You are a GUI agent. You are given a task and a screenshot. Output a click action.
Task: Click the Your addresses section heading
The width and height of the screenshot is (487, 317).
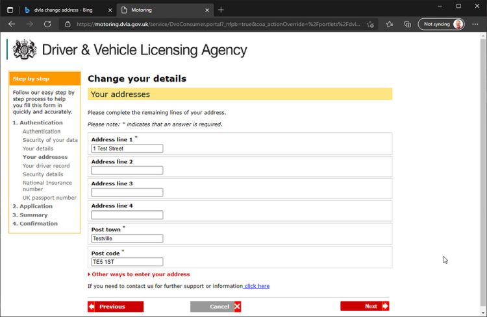pyautogui.click(x=240, y=94)
